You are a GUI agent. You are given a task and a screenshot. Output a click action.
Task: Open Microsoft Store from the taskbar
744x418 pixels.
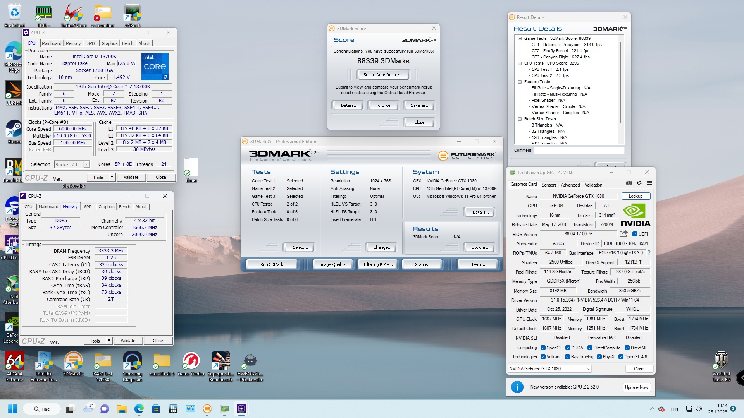tap(156, 409)
